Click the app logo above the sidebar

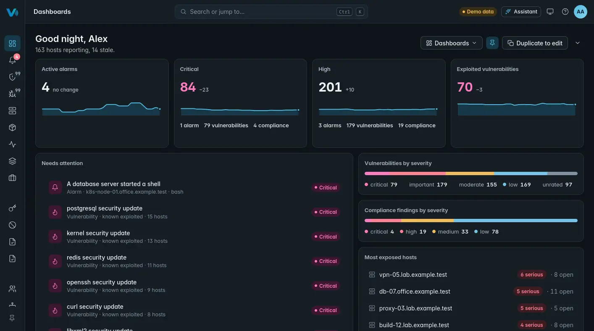12,12
